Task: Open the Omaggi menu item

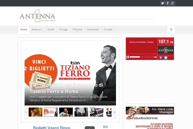Action: pos(63,29)
